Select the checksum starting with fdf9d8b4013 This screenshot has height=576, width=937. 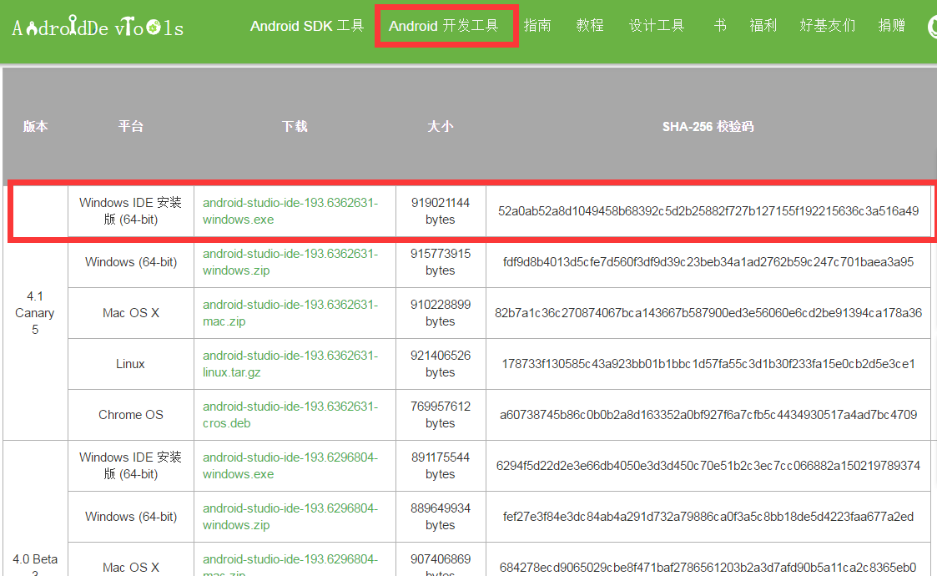click(708, 262)
